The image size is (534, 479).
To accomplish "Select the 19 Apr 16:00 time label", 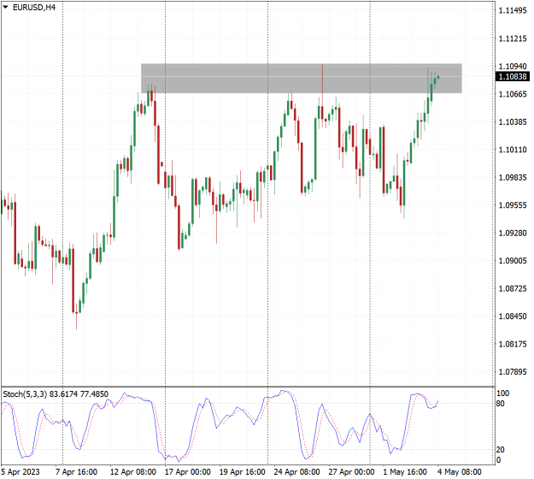I will [x=242, y=472].
